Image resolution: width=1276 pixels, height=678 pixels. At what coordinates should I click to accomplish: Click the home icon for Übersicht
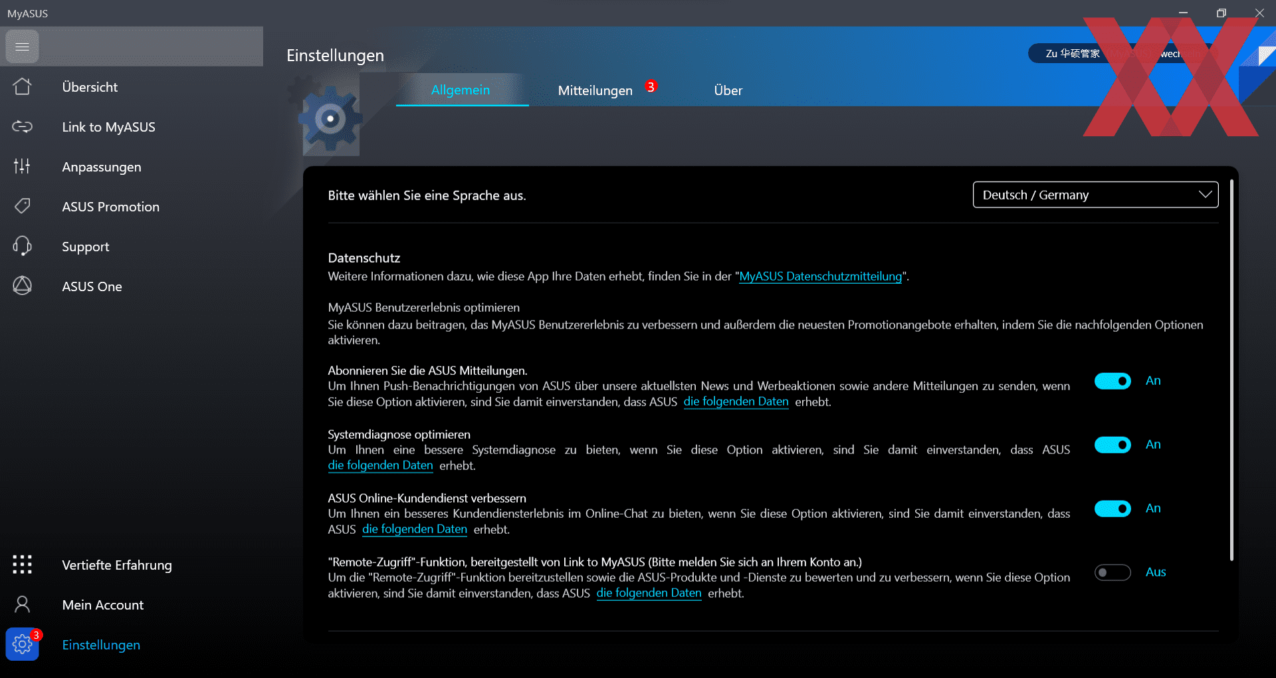pyautogui.click(x=22, y=86)
